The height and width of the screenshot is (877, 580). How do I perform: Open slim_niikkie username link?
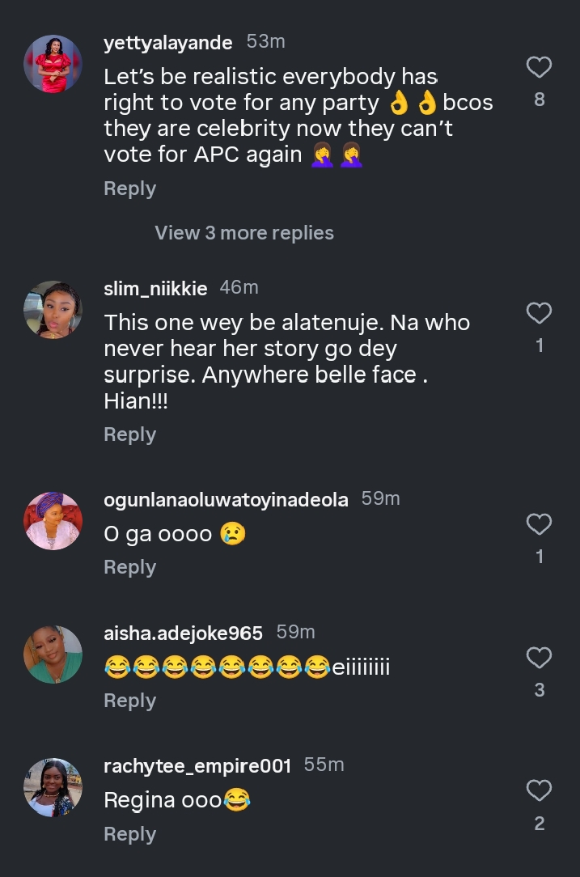coord(155,288)
